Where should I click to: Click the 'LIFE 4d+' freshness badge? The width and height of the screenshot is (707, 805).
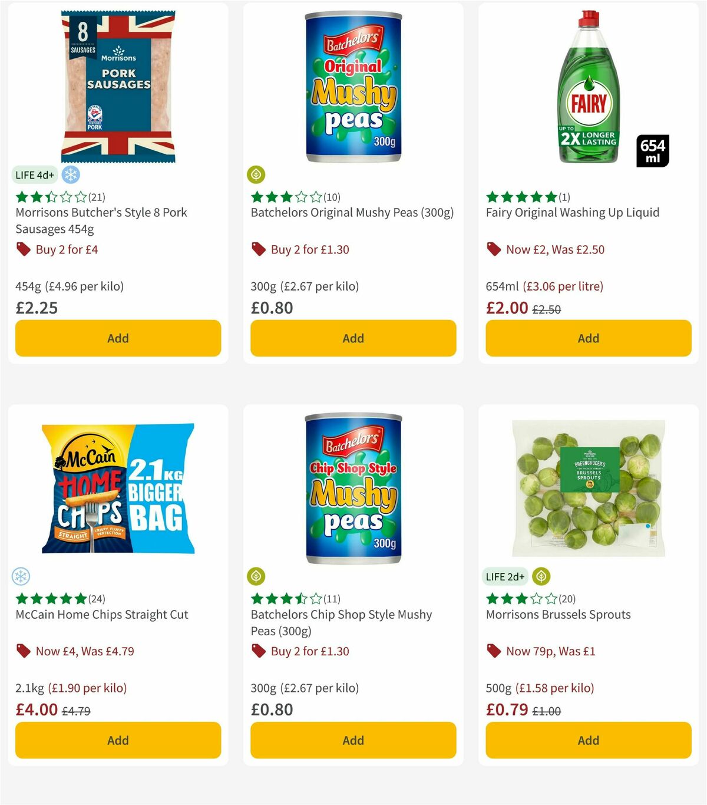point(34,175)
